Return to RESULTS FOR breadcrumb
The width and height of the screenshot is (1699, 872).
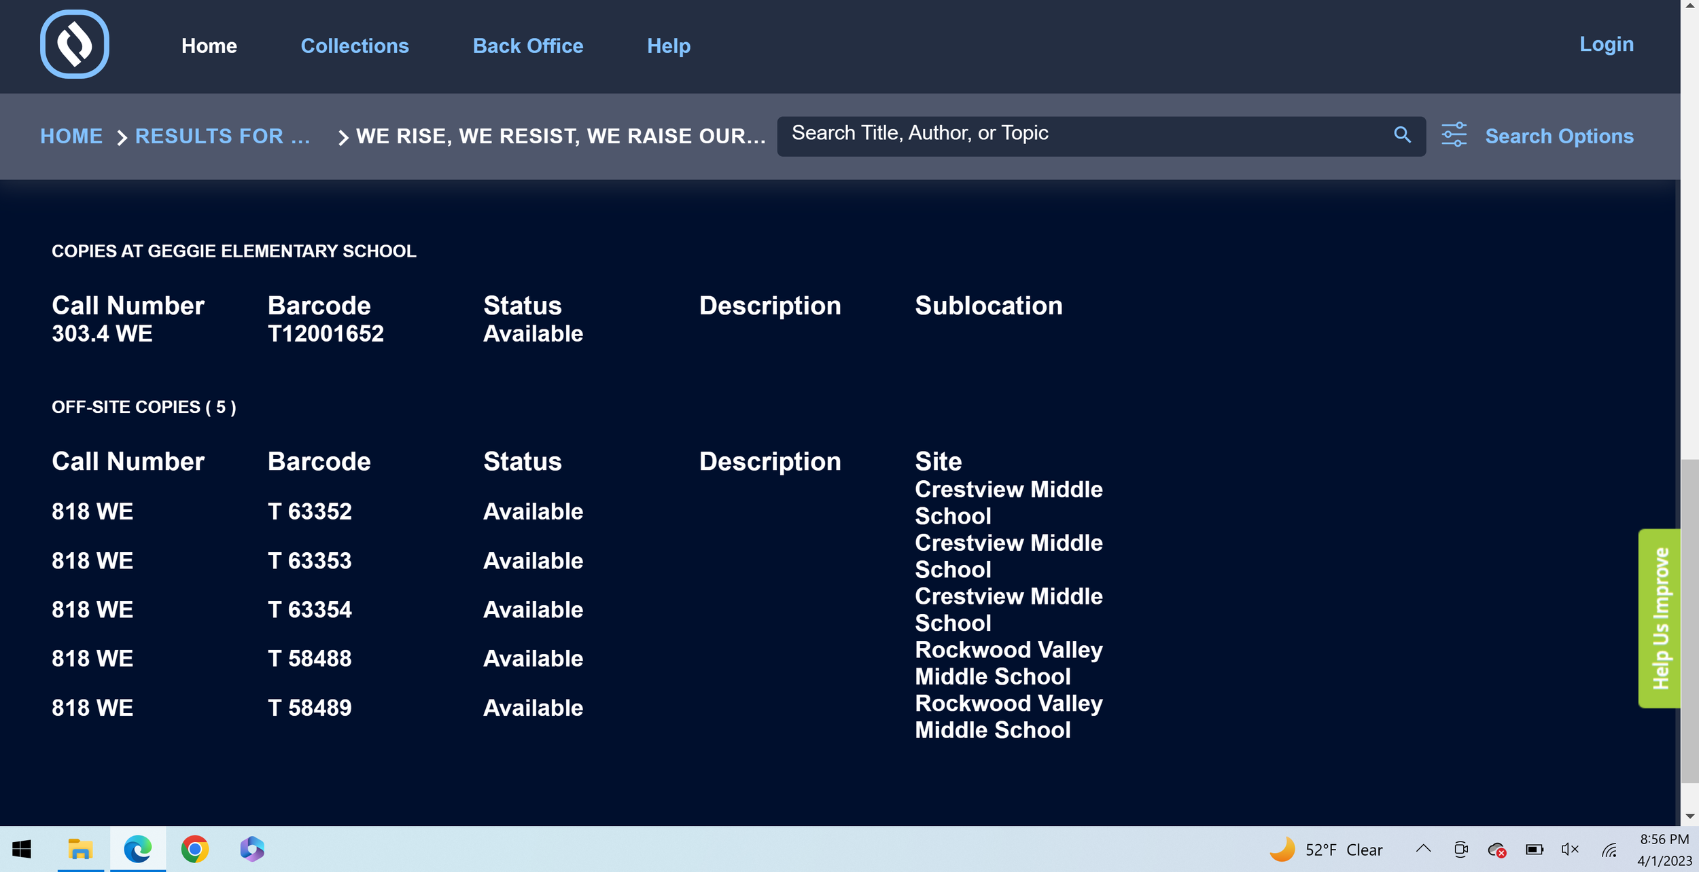223,137
